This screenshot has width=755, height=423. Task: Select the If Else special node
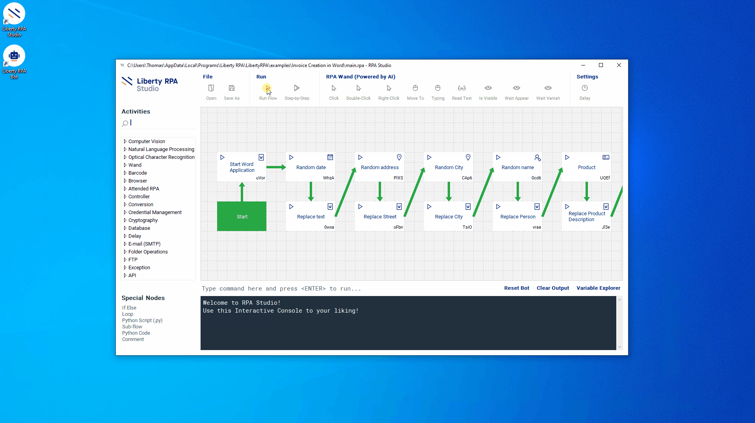tap(129, 308)
